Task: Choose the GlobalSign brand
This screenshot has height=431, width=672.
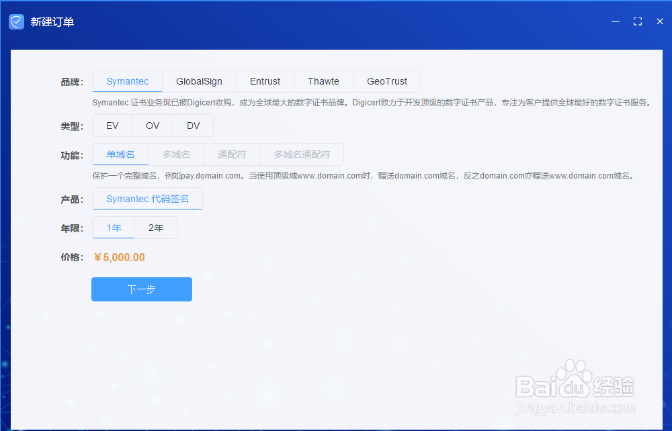Action: pyautogui.click(x=200, y=81)
